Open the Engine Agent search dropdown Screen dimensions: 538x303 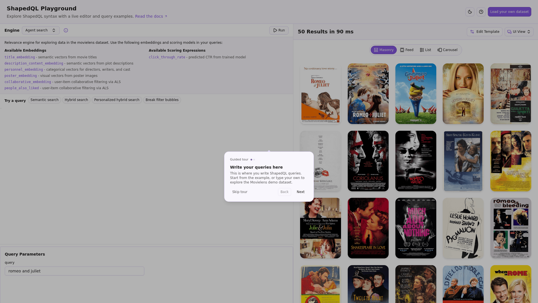[x=41, y=30]
